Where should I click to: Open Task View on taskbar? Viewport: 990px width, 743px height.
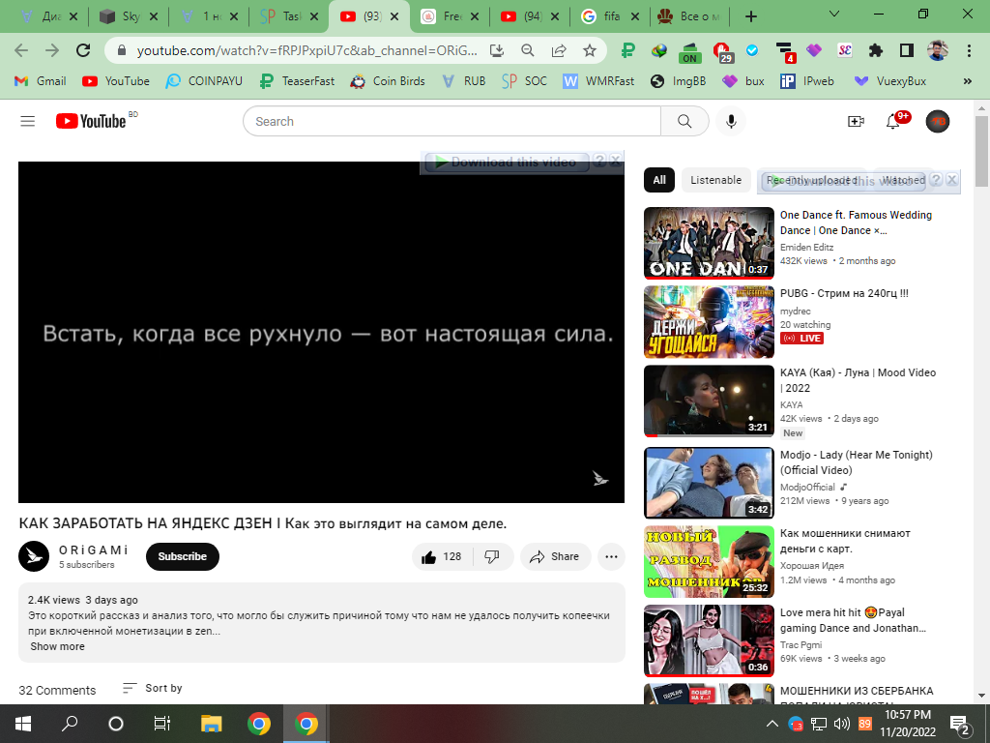tap(162, 724)
